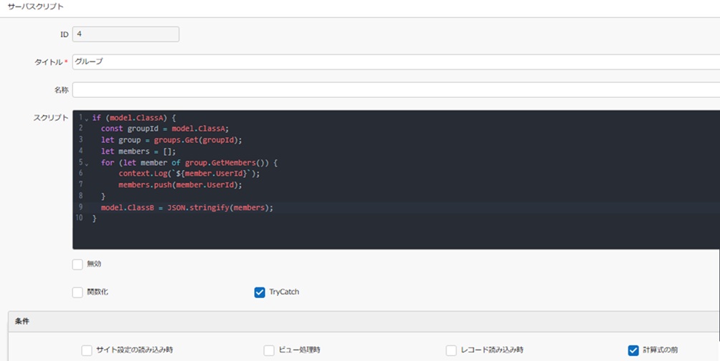
Task: Click the empty area below the script code
Action: [394, 236]
